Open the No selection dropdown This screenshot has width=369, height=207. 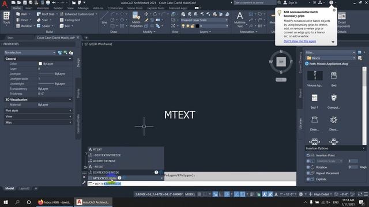click(30, 52)
